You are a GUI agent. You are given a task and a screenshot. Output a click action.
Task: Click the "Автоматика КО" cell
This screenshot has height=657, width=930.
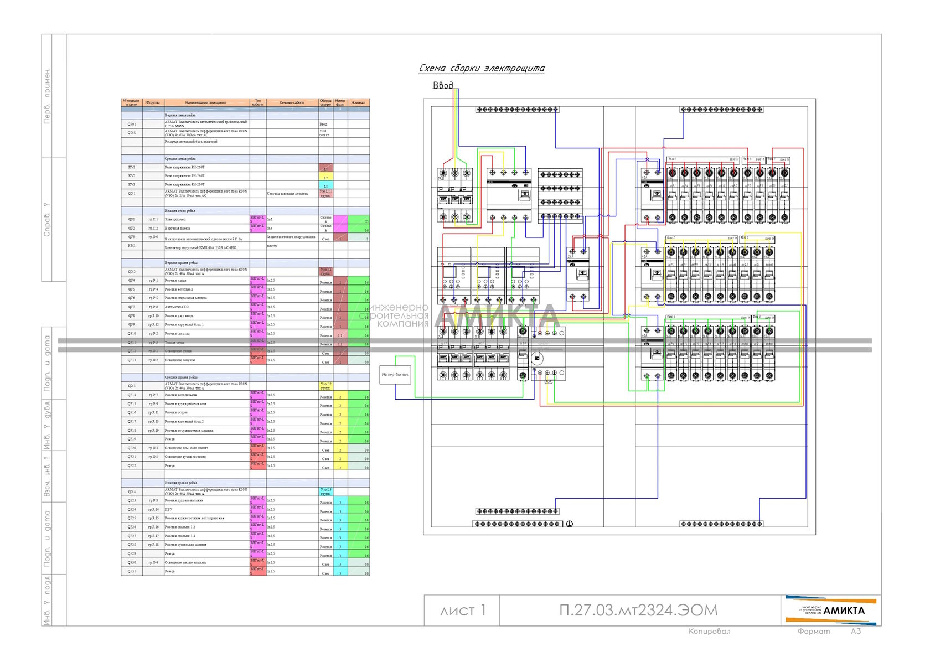(x=206, y=307)
